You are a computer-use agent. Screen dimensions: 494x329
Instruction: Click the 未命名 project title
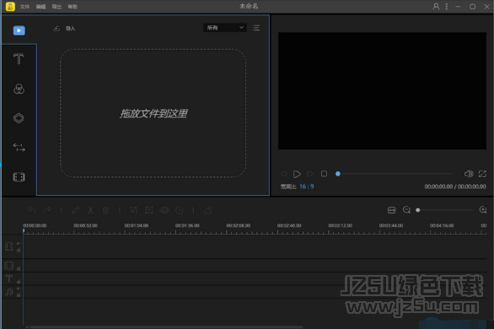tap(249, 6)
